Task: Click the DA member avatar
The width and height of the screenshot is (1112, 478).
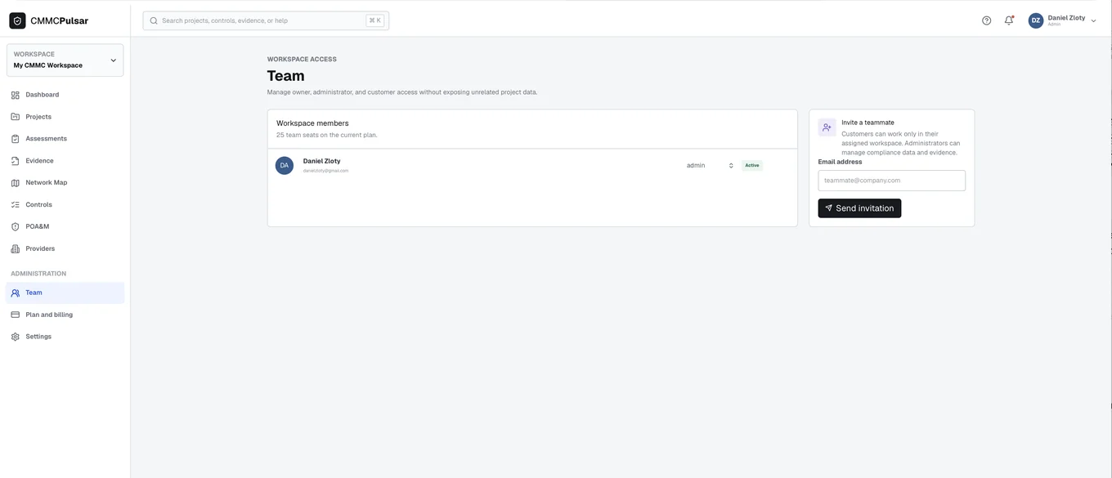Action: click(x=285, y=165)
